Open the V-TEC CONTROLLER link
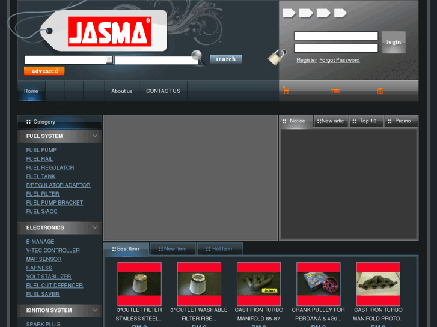 pos(53,250)
